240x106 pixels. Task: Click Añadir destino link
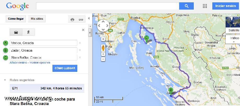18,62
